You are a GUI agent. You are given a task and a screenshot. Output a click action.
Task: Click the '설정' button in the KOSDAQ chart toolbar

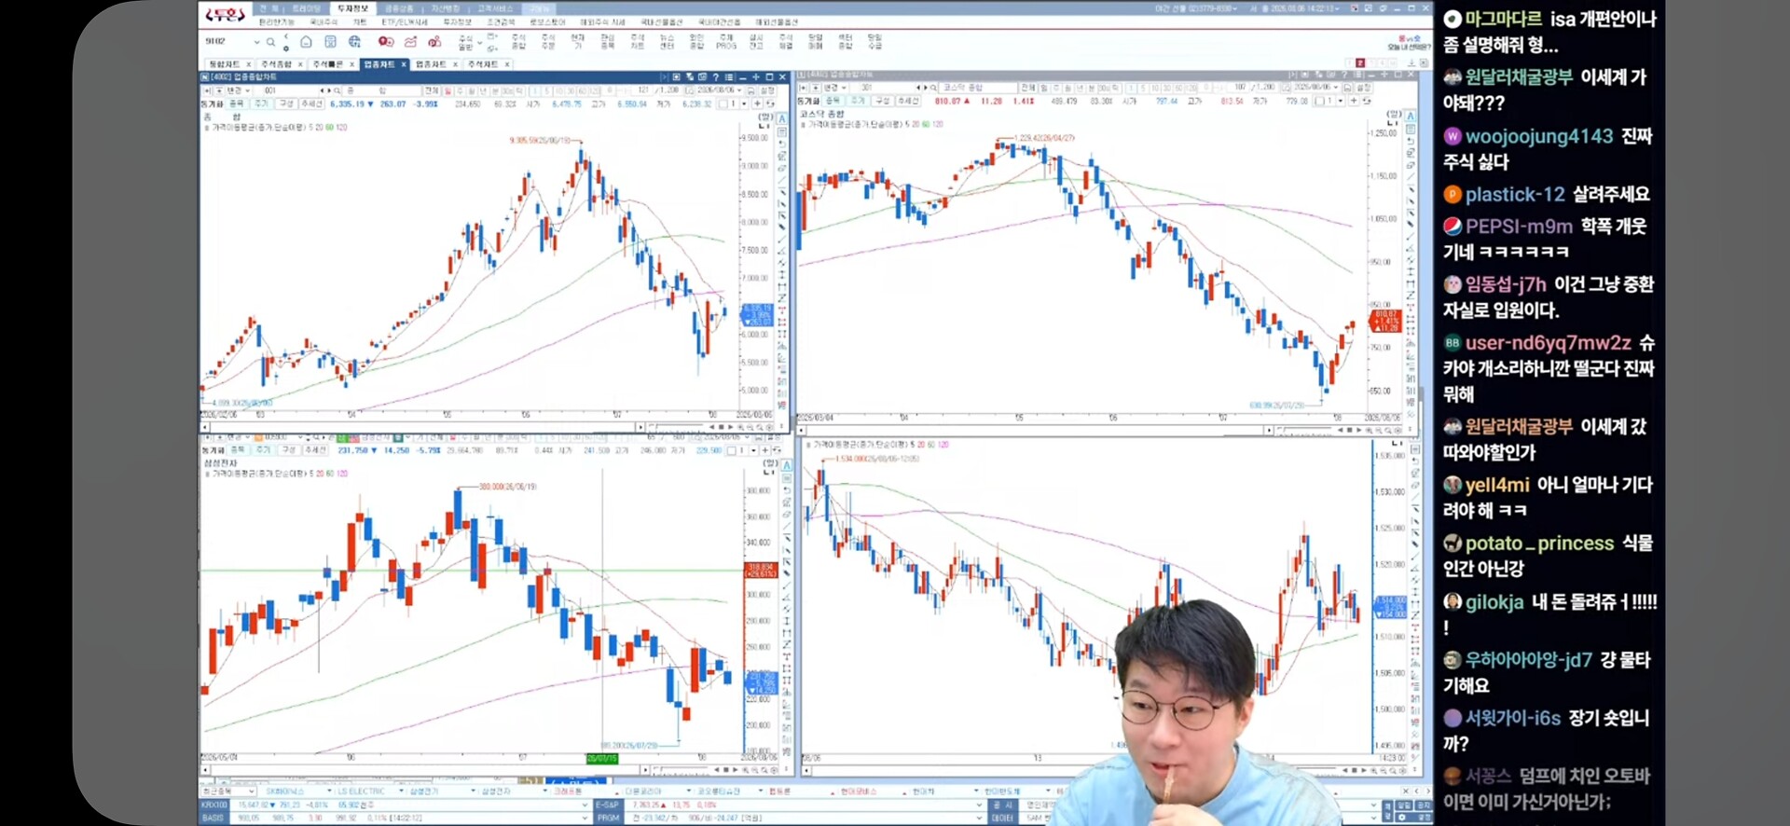click(1363, 88)
